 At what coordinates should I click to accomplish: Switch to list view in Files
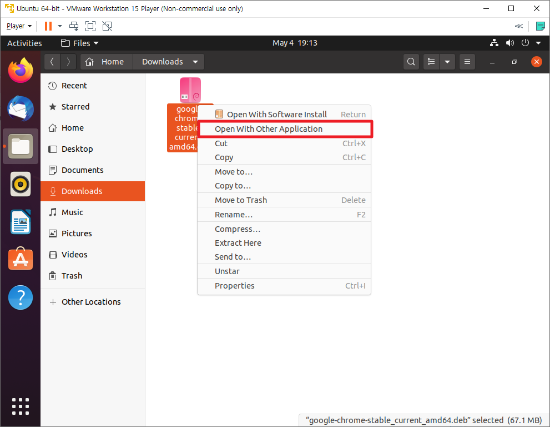pos(431,62)
